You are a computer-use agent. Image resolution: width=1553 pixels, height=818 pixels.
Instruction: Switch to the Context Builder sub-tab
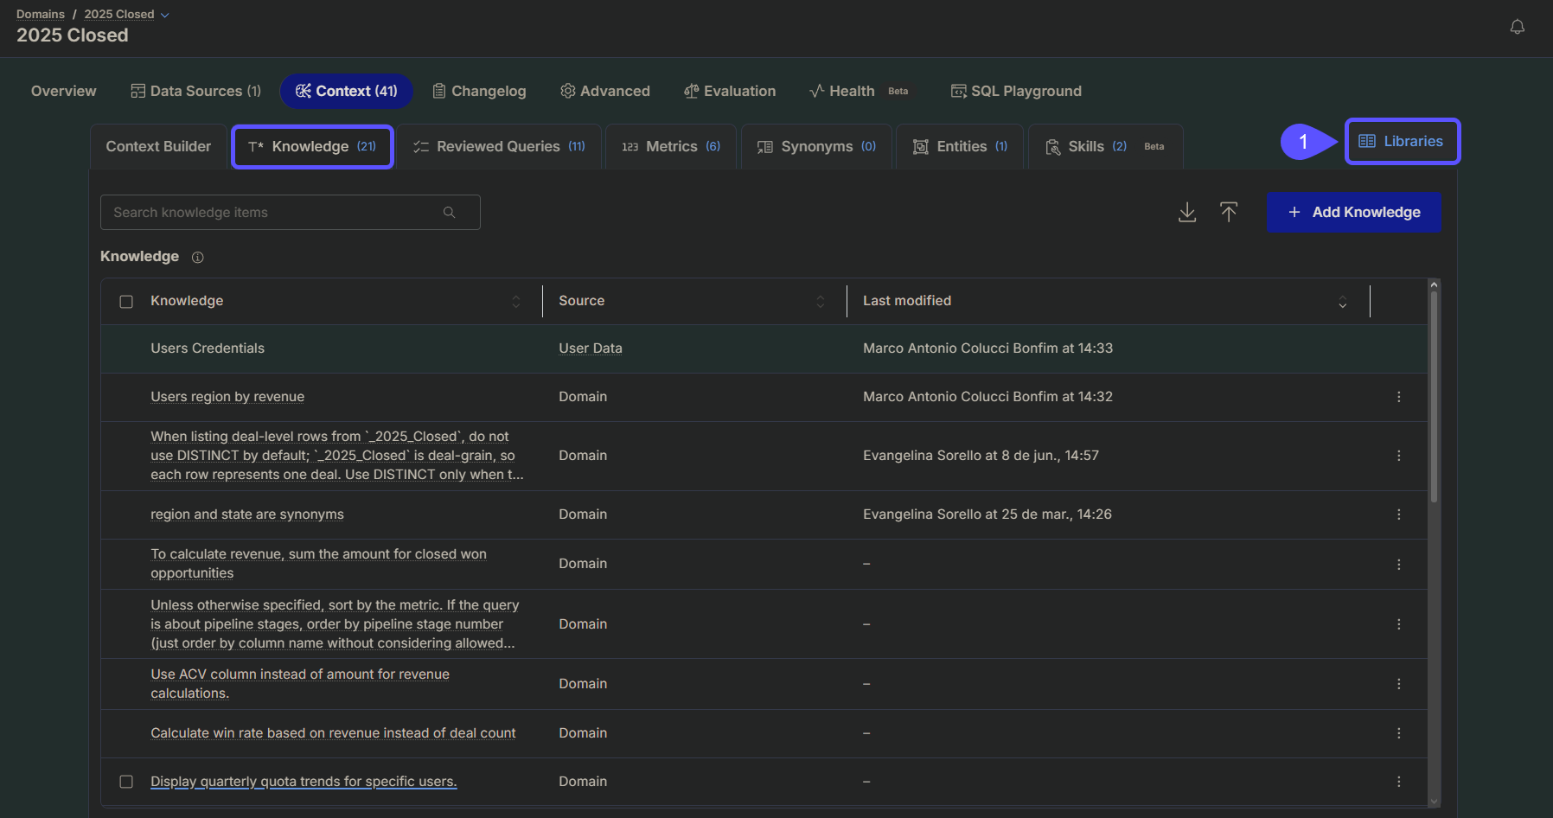(x=158, y=146)
